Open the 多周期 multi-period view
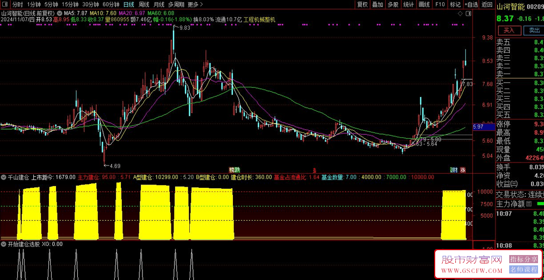The width and height of the screenshot is (544, 280). pyautogui.click(x=176, y=4)
